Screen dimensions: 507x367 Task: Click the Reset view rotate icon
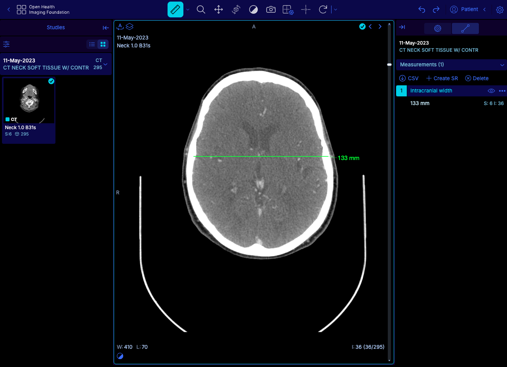(x=323, y=9)
